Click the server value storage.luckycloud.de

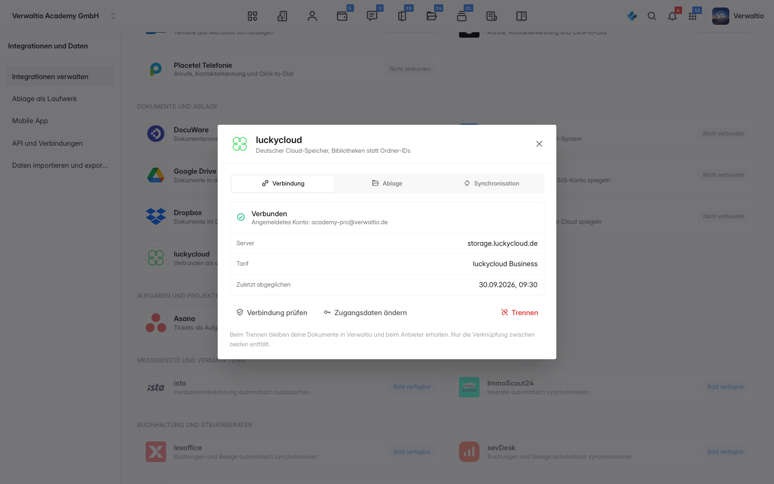pos(502,244)
